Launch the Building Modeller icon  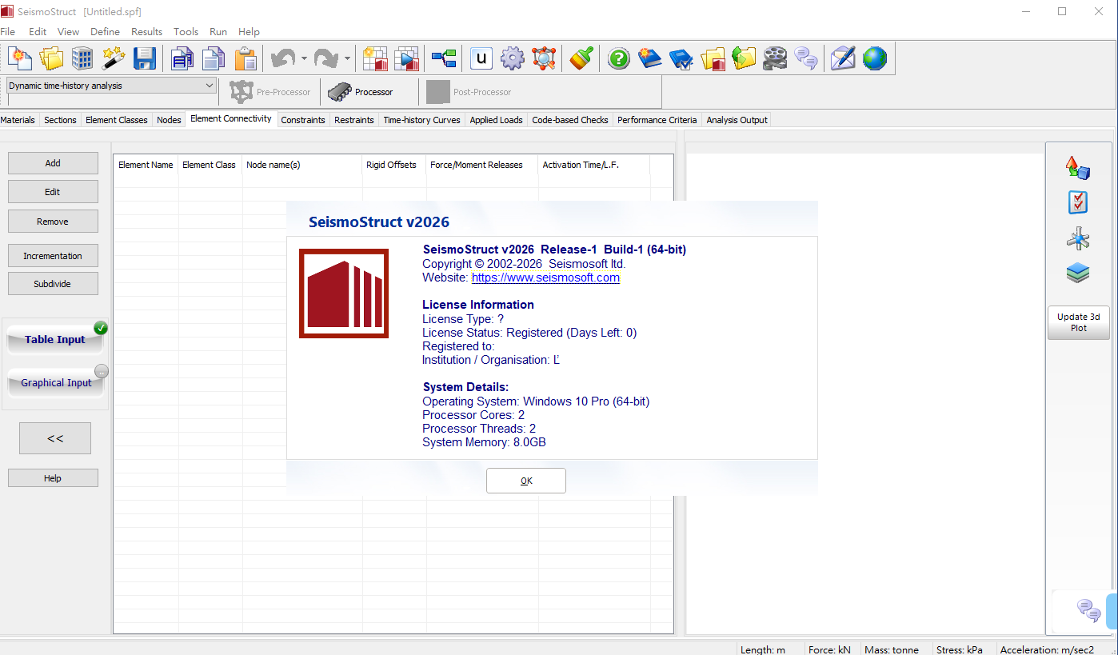82,58
